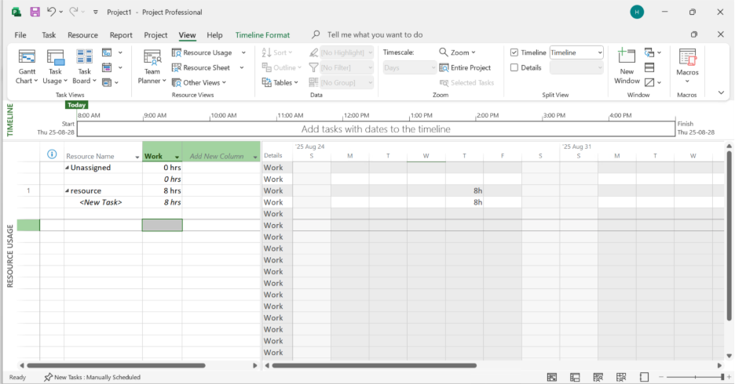Viewport: 735px width, 384px height.
Task: Open the Timeline combo box
Action: (576, 53)
